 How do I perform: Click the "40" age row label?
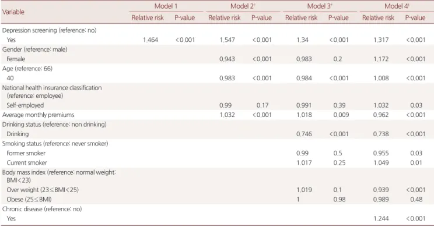10,78
